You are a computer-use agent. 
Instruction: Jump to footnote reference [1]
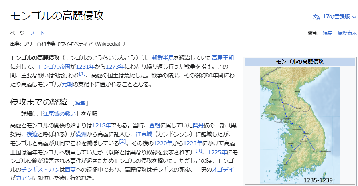click(x=83, y=74)
